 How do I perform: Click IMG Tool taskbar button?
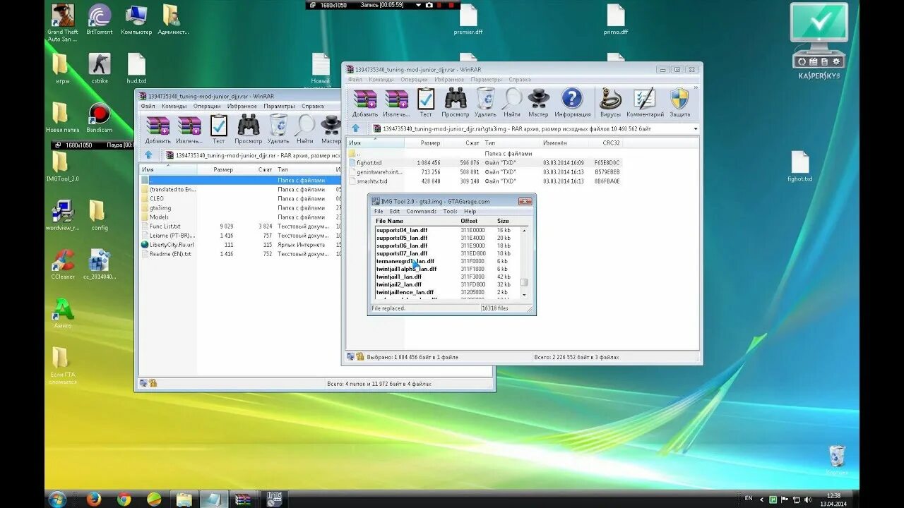274,499
